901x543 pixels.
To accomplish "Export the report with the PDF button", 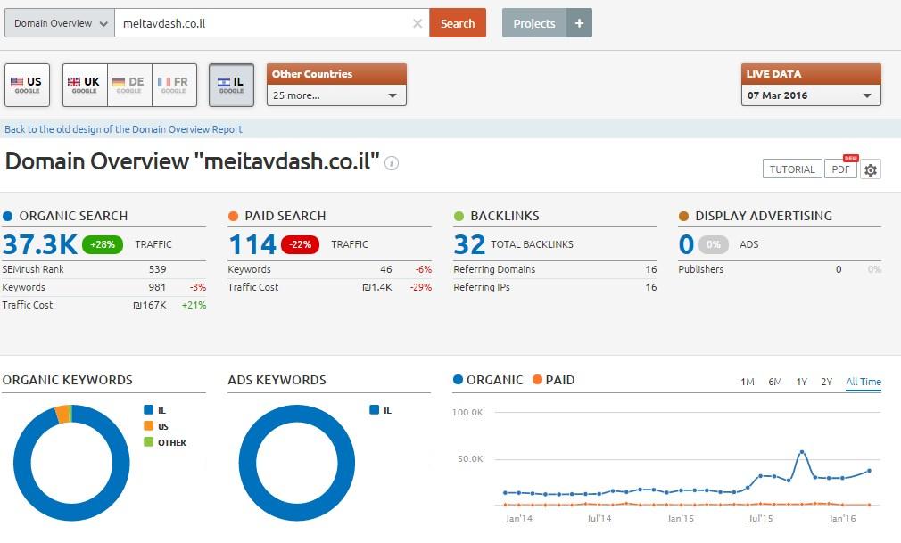I will (x=840, y=169).
